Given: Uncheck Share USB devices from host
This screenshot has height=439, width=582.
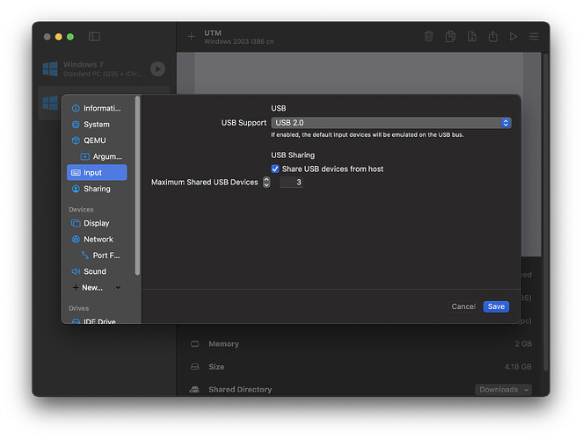Looking at the screenshot, I should 275,169.
